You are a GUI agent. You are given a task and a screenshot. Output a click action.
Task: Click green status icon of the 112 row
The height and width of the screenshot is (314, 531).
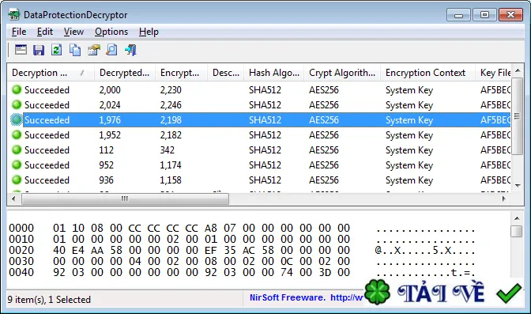pos(17,149)
